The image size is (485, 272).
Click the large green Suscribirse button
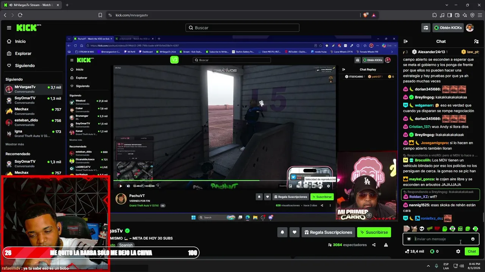coord(374,232)
